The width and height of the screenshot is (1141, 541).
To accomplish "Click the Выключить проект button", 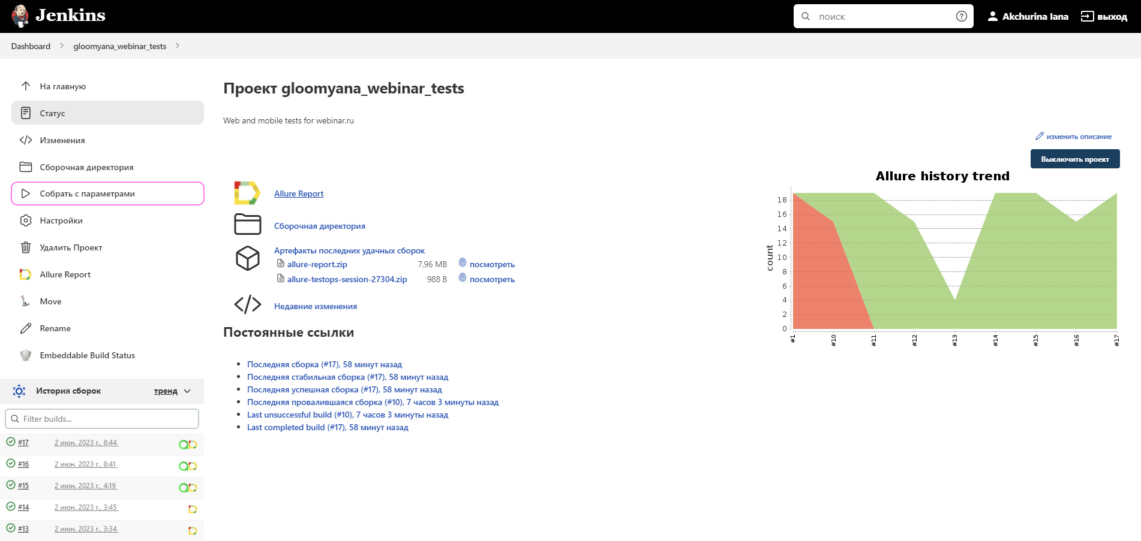I will click(x=1075, y=159).
